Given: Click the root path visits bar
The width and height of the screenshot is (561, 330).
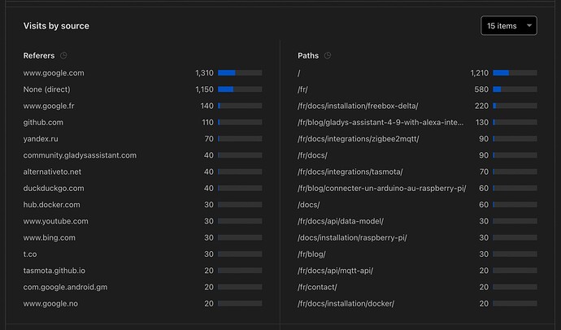Looking at the screenshot, I should (x=515, y=73).
